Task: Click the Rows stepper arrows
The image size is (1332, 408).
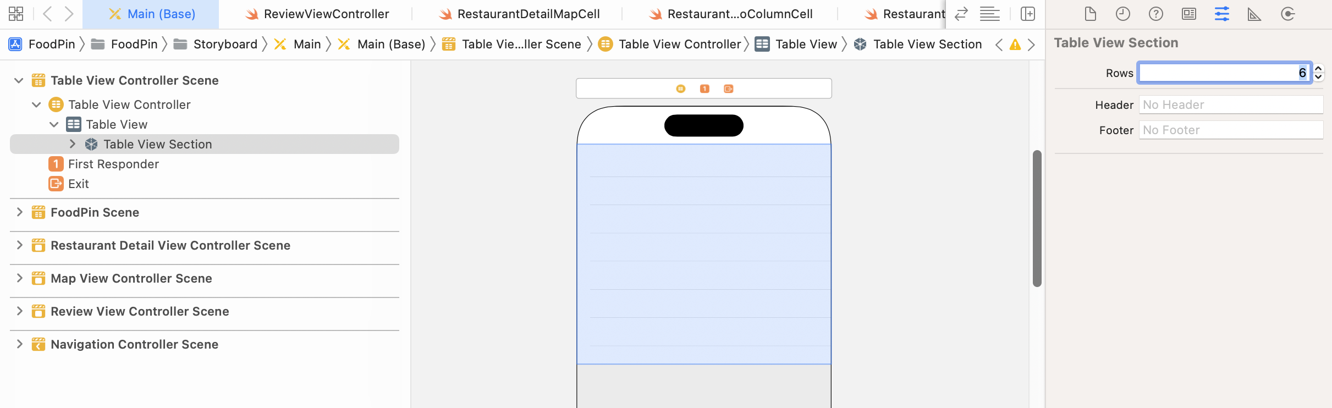Action: (1318, 73)
